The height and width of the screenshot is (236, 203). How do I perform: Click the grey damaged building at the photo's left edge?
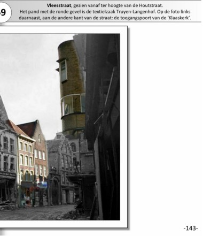(x=8, y=161)
